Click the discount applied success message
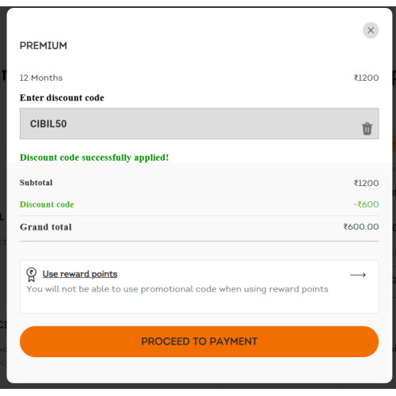The width and height of the screenshot is (396, 396). point(94,158)
